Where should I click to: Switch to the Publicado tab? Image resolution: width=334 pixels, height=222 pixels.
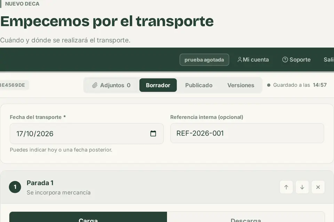pyautogui.click(x=199, y=85)
